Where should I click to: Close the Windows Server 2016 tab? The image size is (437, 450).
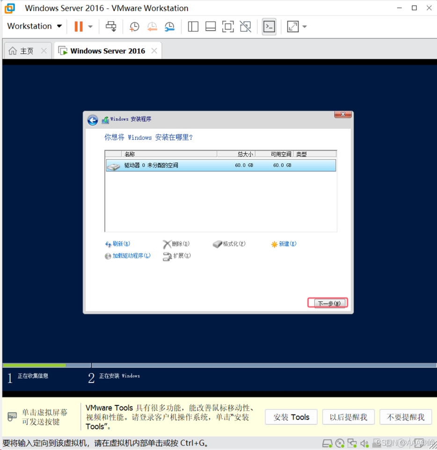pyautogui.click(x=154, y=51)
